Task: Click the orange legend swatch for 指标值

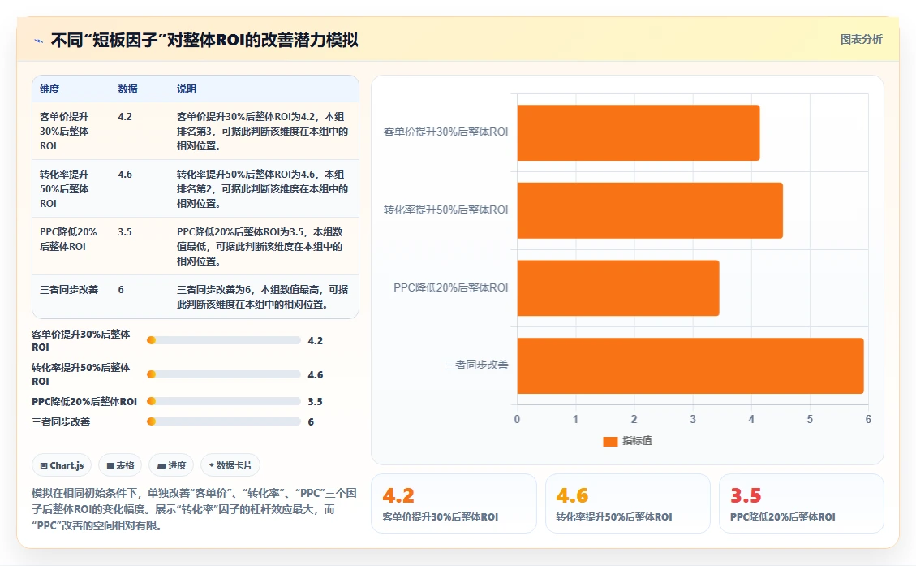Action: pyautogui.click(x=610, y=441)
